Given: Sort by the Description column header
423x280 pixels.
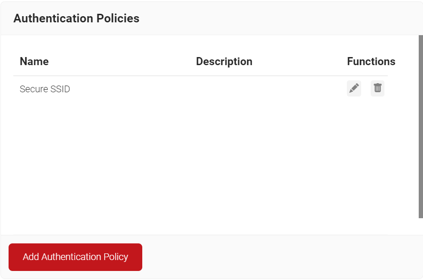Looking at the screenshot, I should tap(224, 61).
